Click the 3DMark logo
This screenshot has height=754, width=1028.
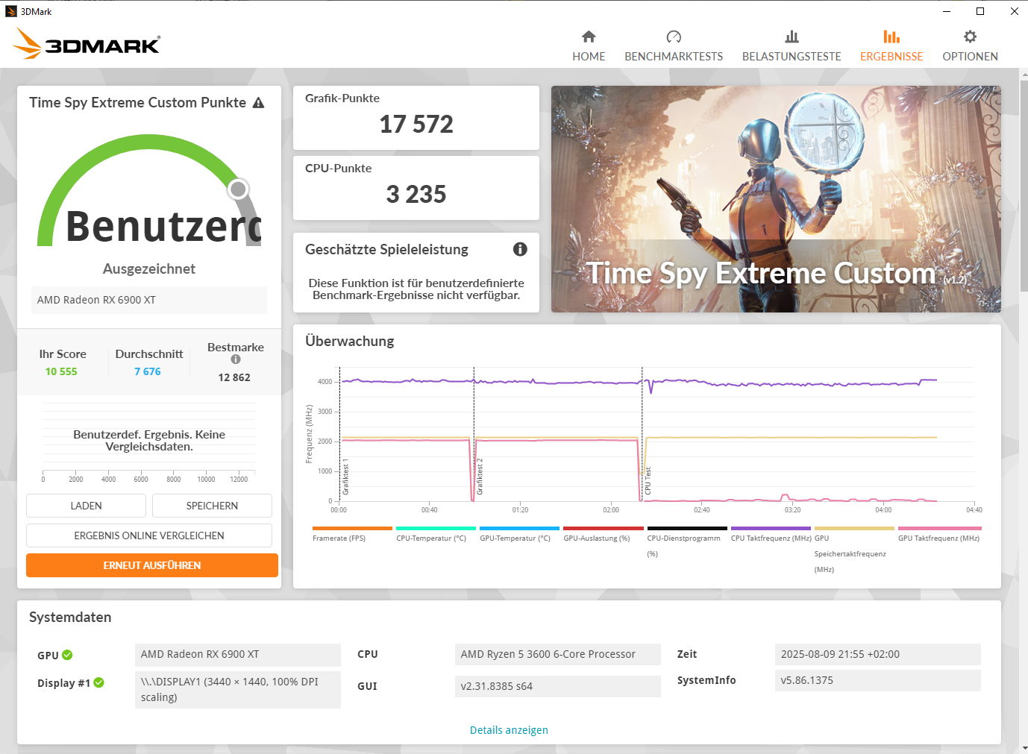point(87,44)
